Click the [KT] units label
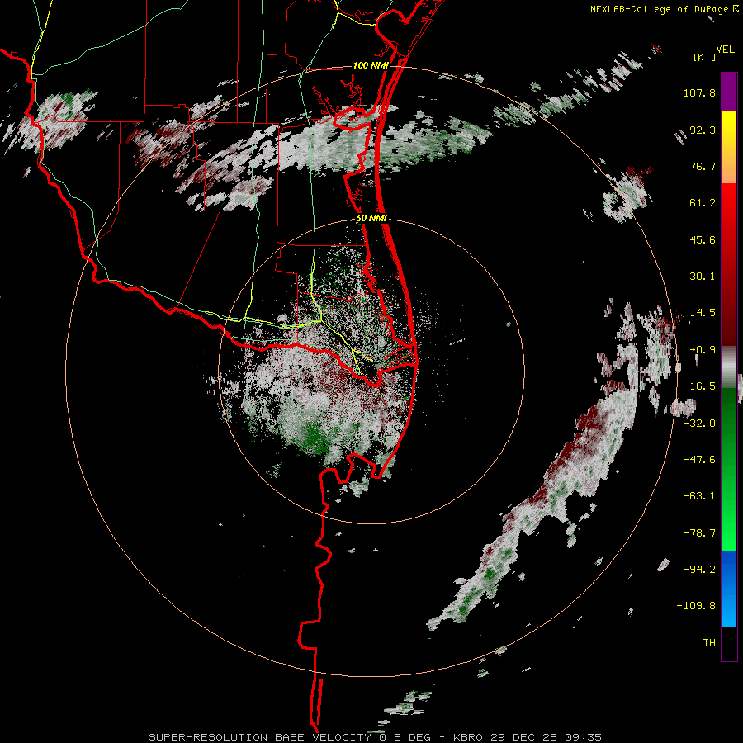The width and height of the screenshot is (743, 743). click(x=704, y=57)
